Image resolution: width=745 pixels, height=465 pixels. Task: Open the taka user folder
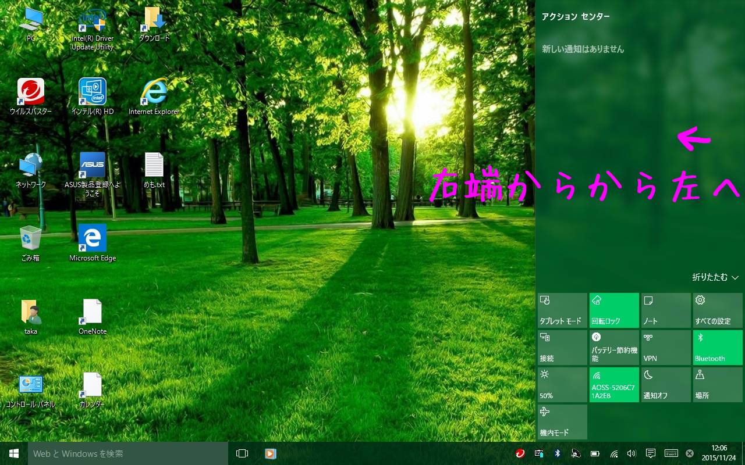31,317
